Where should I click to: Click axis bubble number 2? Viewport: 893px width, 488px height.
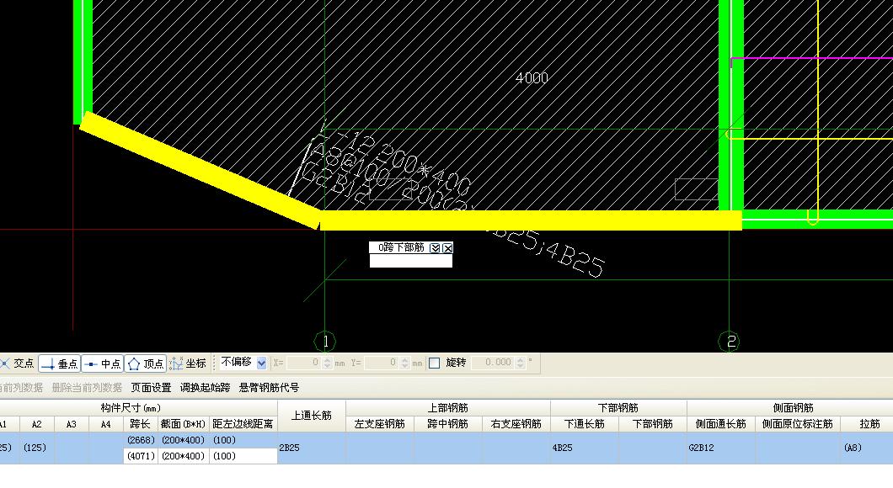tap(730, 342)
